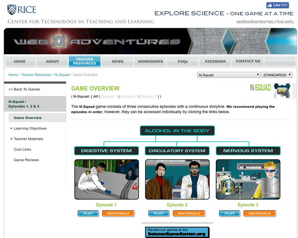Screen dimensions: 298x238
Task: Click the NERVOUS SYSTEM label box
Action: 248,151
